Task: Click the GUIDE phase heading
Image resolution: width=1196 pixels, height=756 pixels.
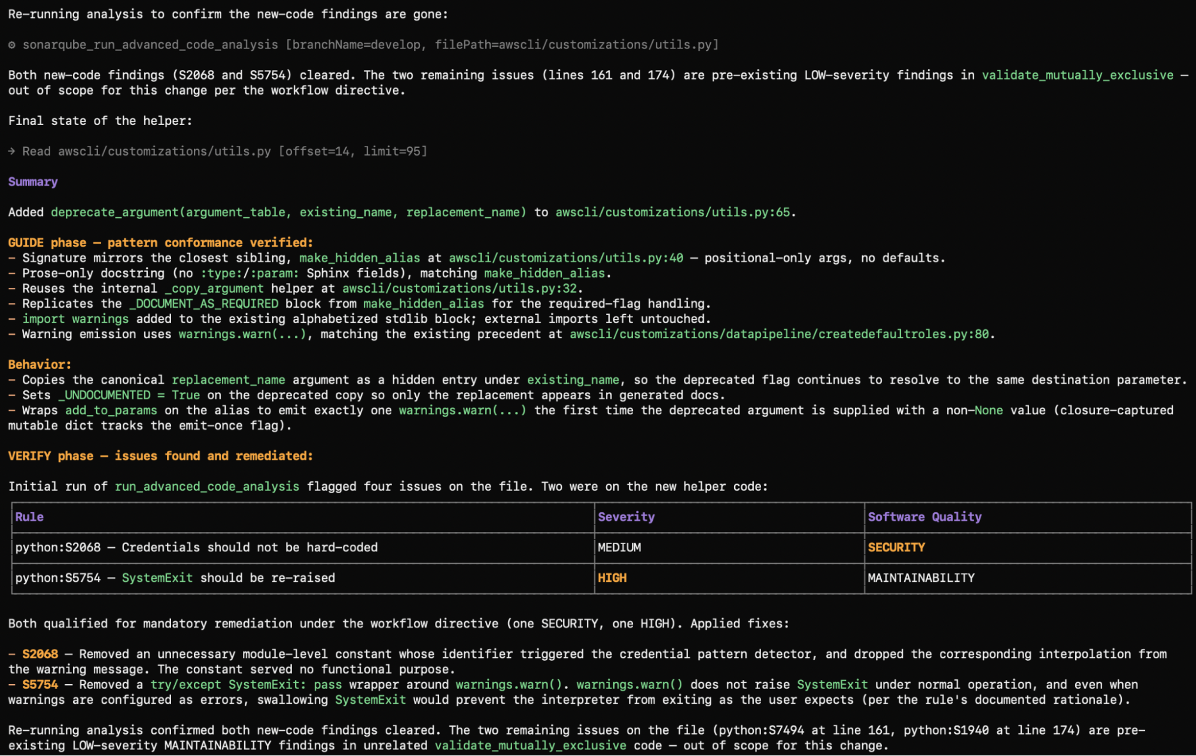Action: click(x=160, y=243)
